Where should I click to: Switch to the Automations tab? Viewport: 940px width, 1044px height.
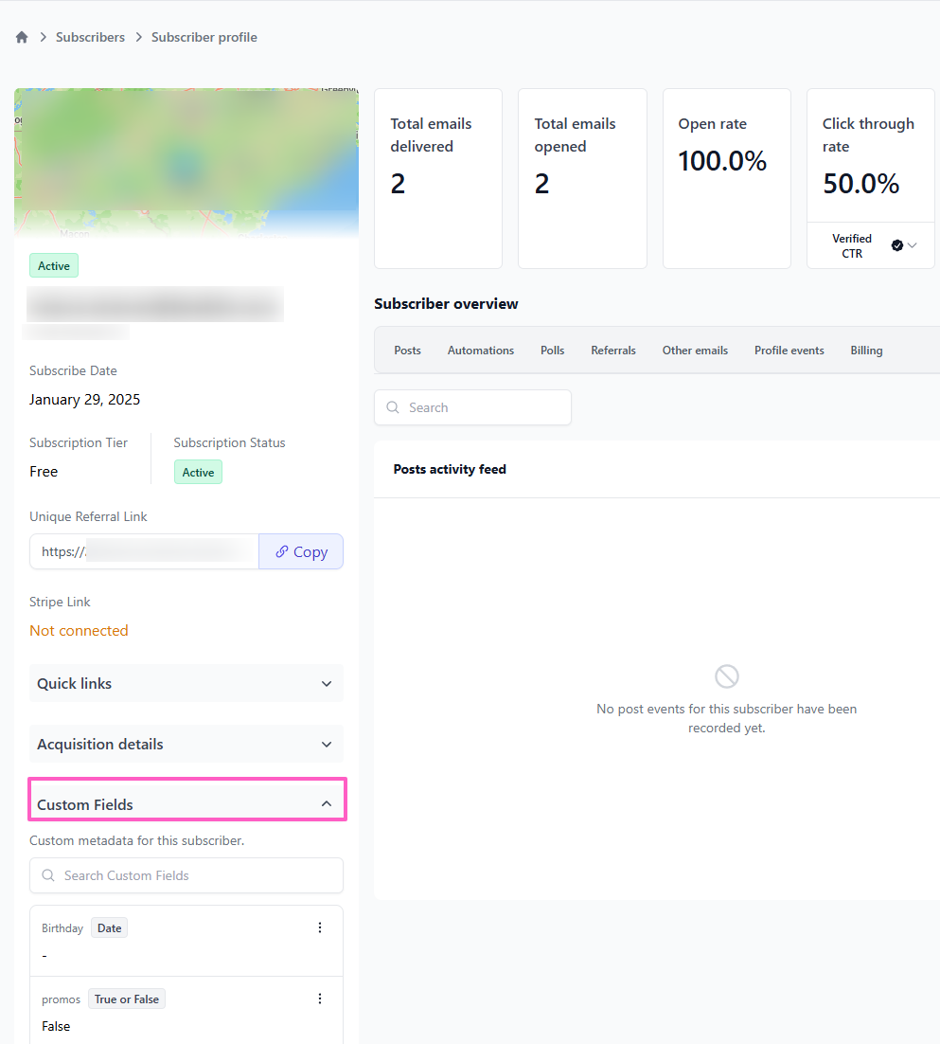click(x=481, y=351)
